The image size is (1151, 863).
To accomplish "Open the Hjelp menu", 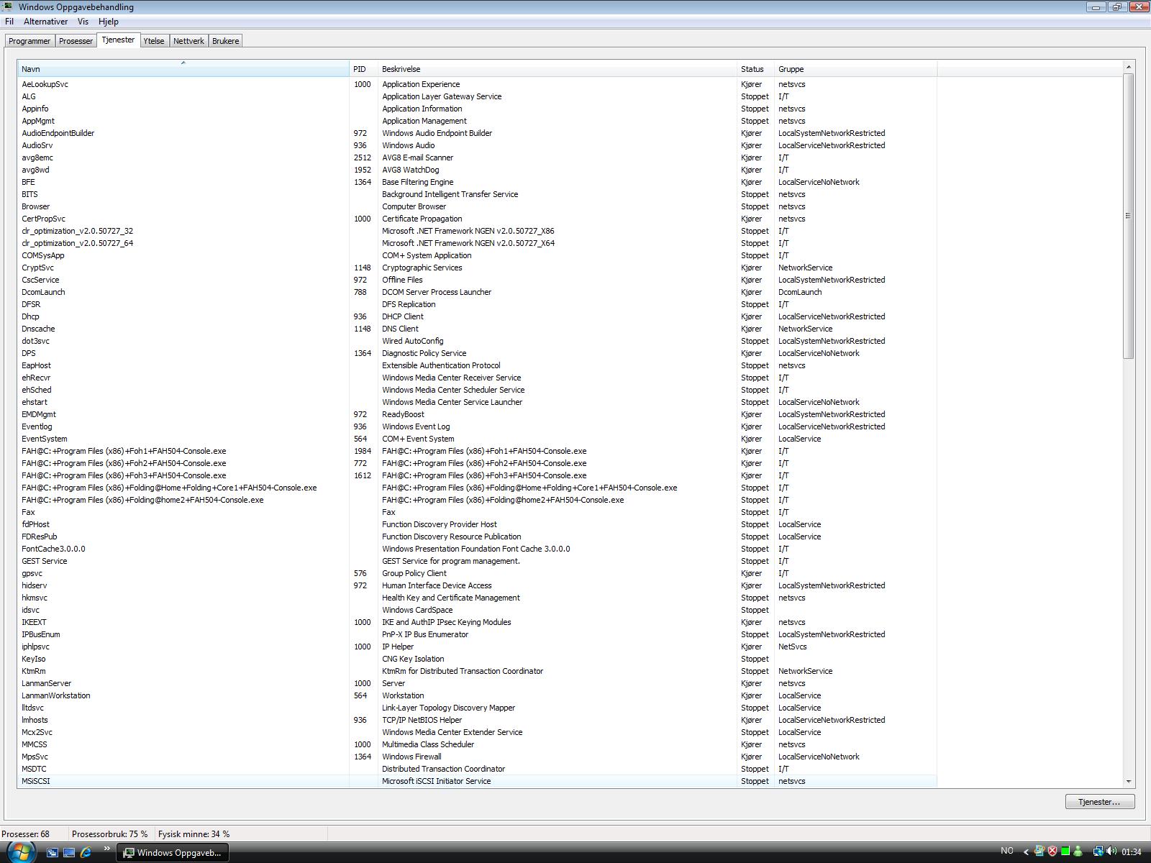I will 109,22.
